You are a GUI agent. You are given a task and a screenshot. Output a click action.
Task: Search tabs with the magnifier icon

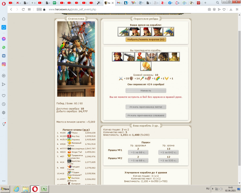coord(218,3)
